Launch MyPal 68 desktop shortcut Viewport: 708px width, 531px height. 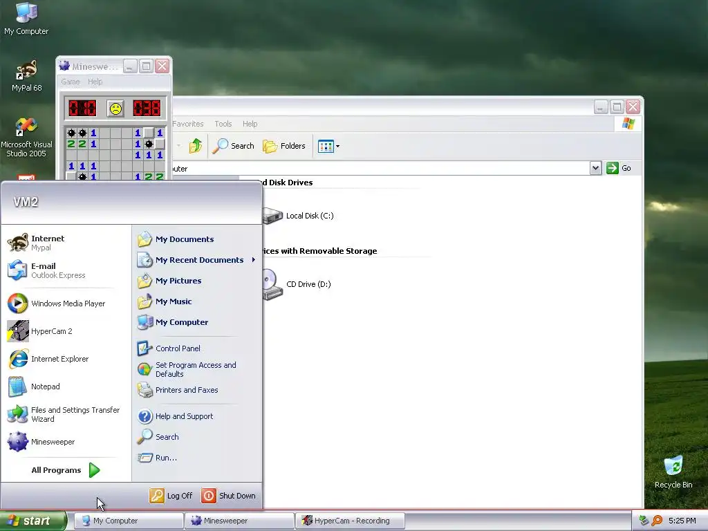(x=27, y=76)
